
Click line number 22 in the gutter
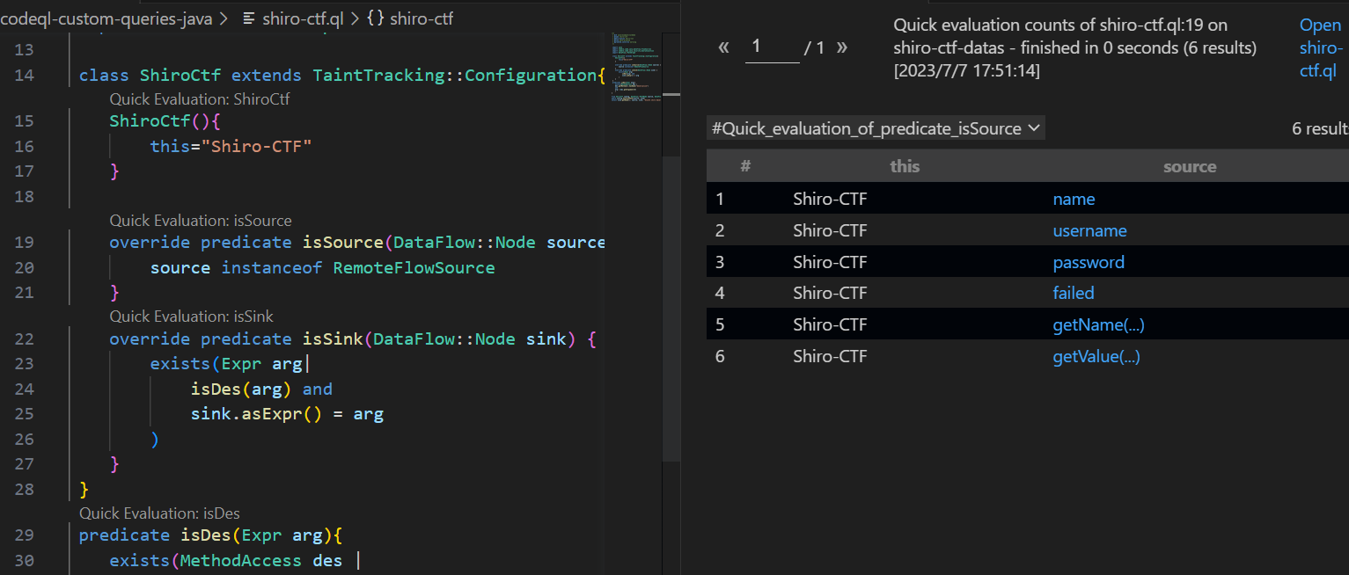point(25,338)
